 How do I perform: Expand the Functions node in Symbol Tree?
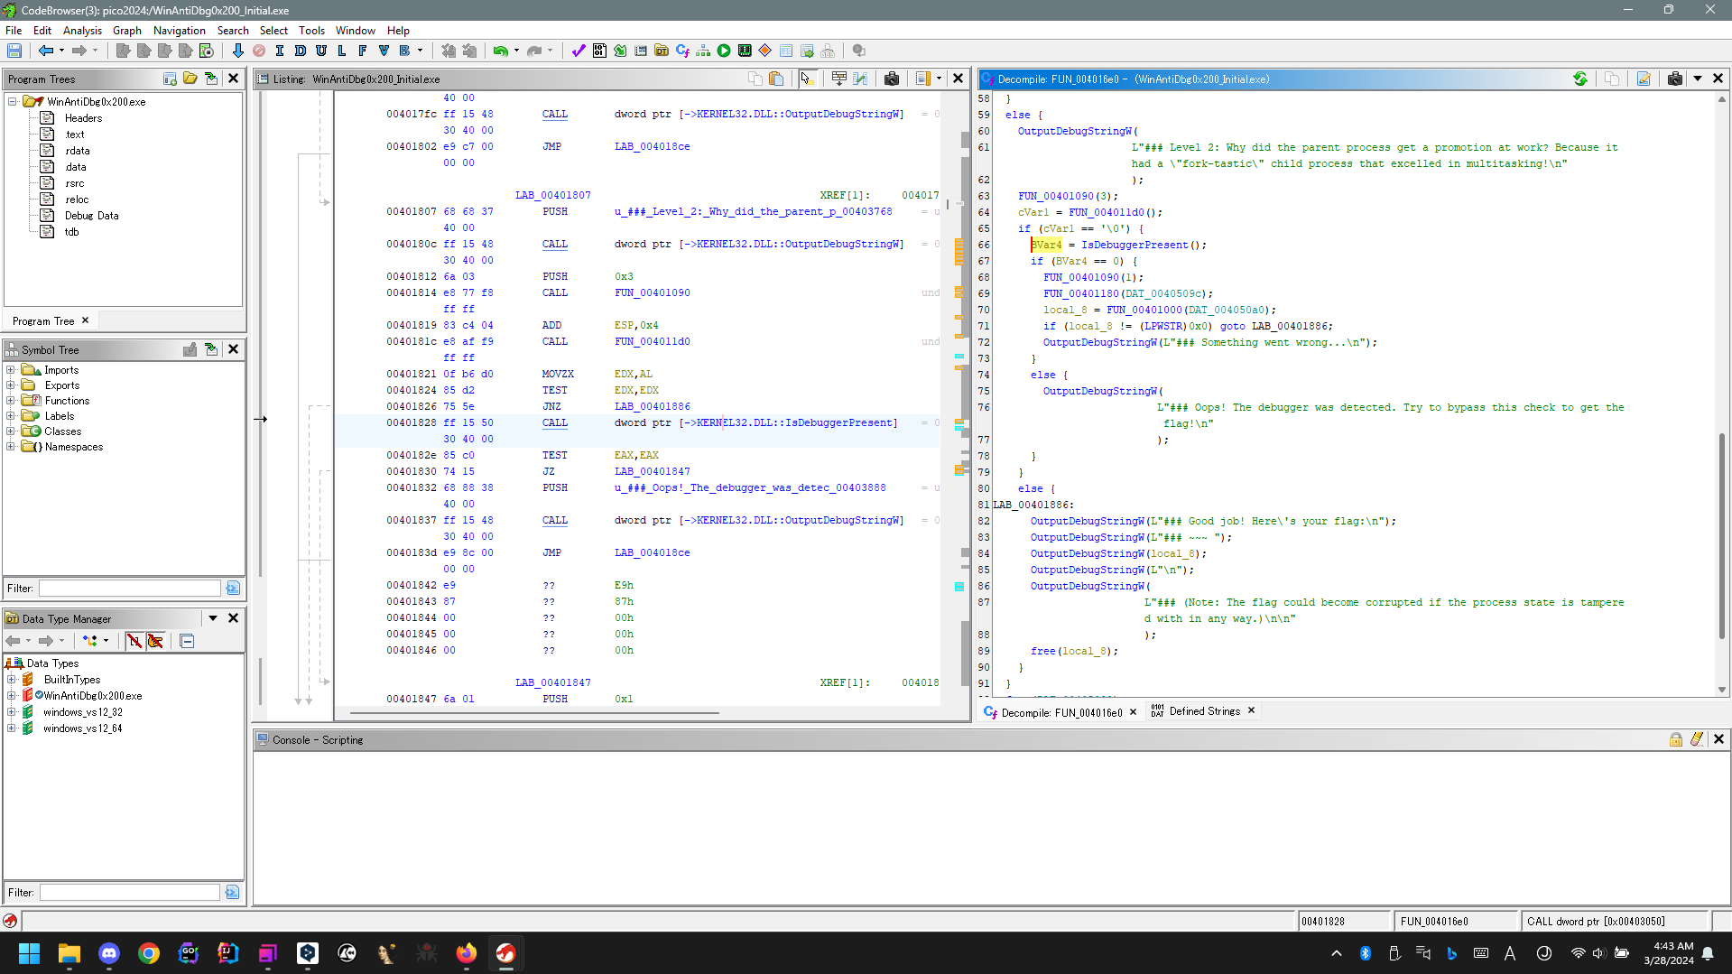(x=11, y=401)
